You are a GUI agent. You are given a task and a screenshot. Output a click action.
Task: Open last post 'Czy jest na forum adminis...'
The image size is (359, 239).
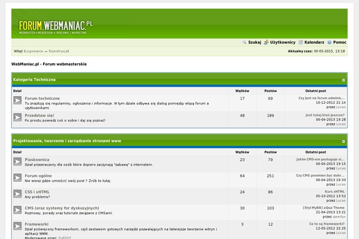pos(322,98)
